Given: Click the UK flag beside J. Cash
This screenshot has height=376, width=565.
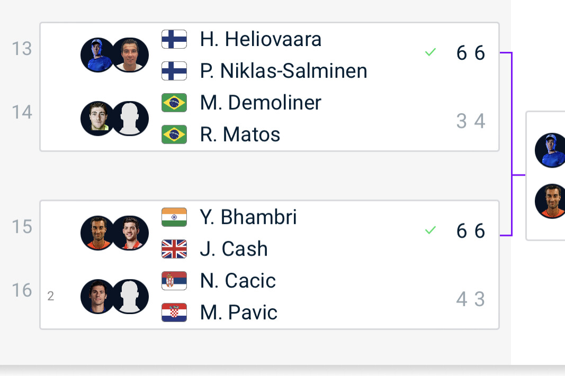Looking at the screenshot, I should (x=174, y=249).
